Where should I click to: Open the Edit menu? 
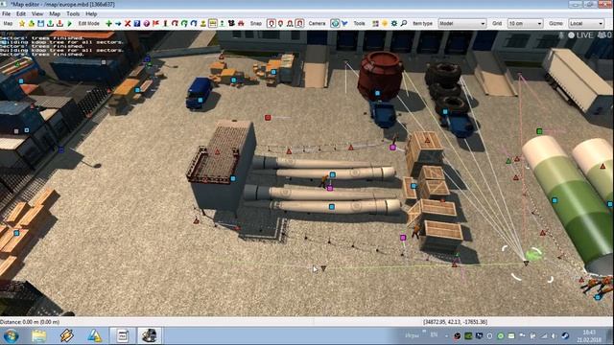point(21,13)
